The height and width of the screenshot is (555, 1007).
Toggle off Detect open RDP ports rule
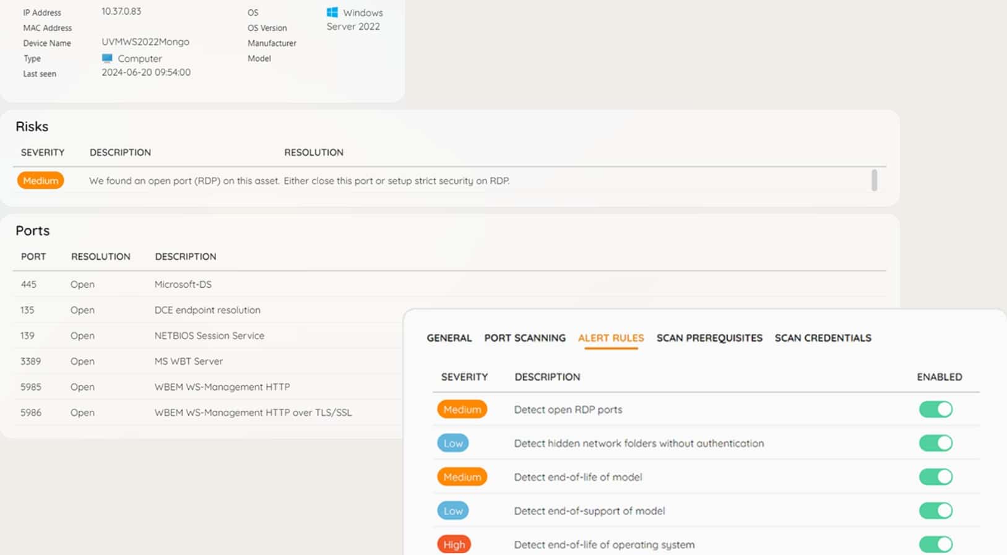coord(935,409)
